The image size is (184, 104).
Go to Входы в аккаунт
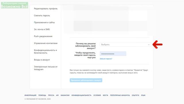42,60
